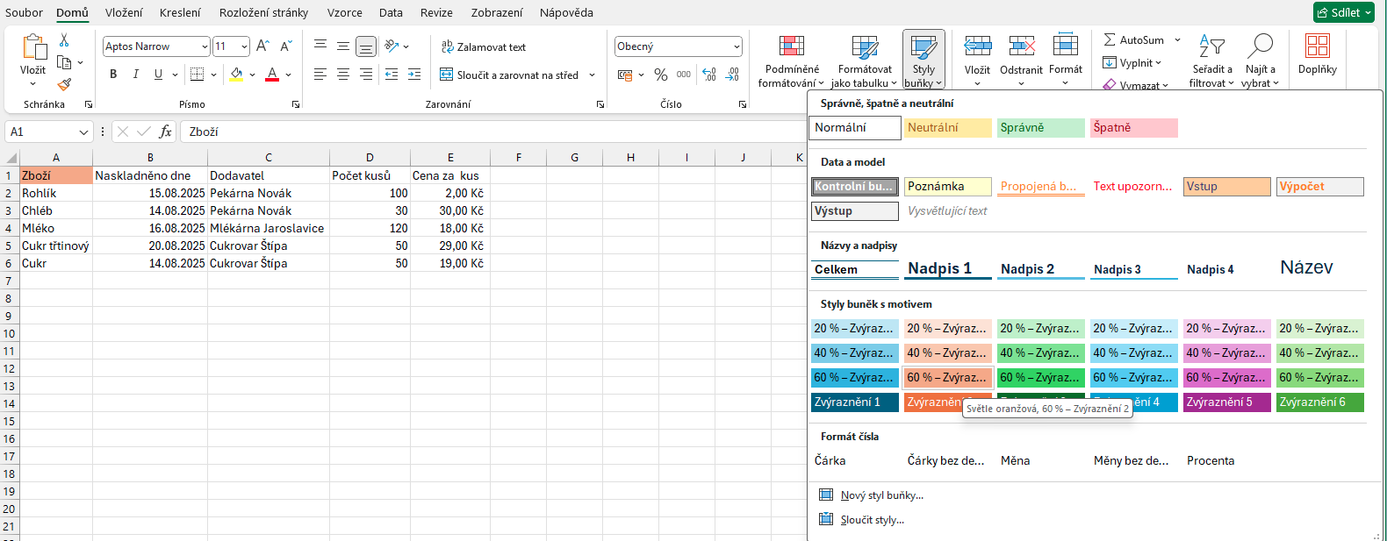Toggle Underline formatting
The image size is (1387, 541).
[x=158, y=75]
